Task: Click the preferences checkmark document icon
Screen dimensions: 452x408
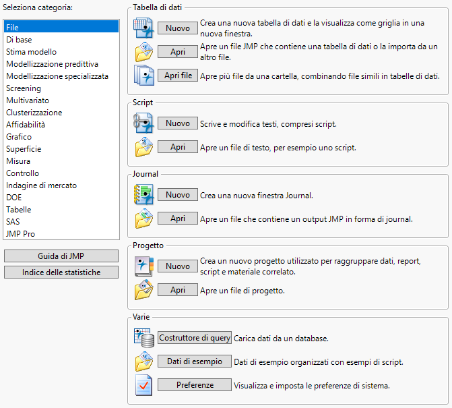Action: coord(143,385)
